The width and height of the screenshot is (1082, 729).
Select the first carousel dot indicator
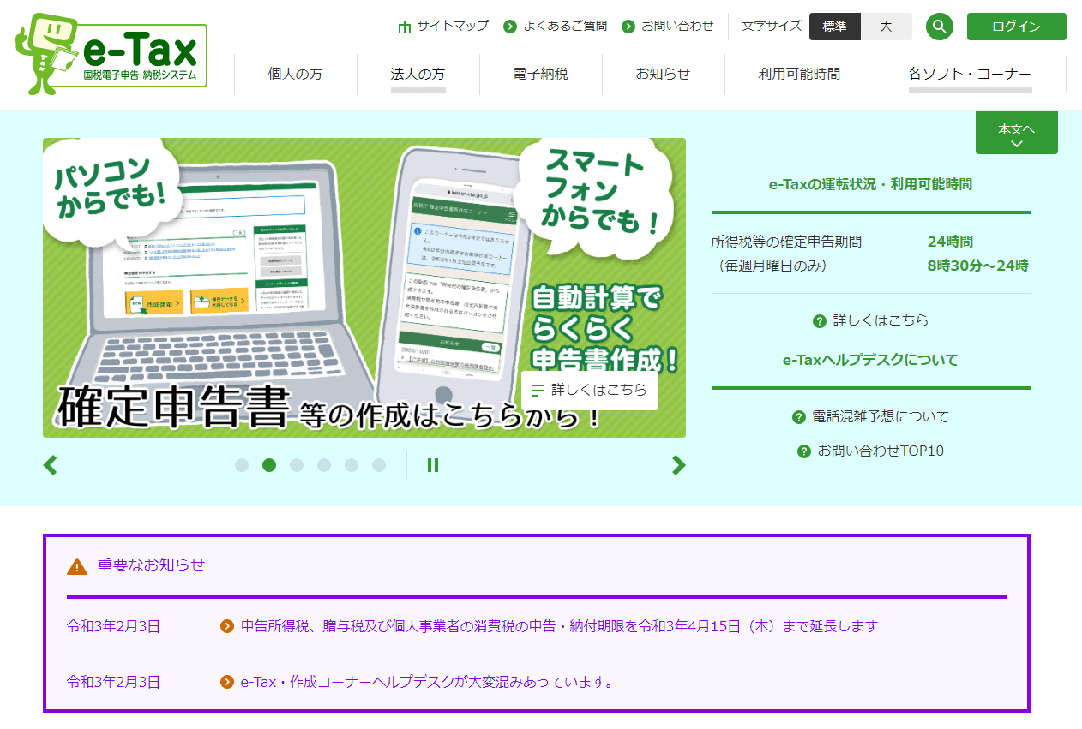tap(242, 465)
